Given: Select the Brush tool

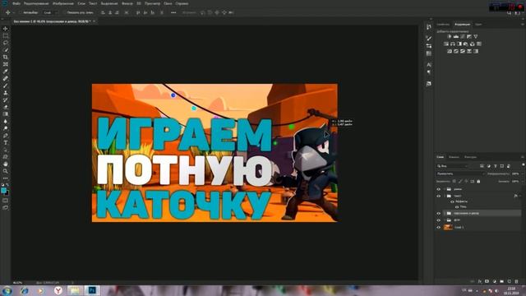Looking at the screenshot, I should point(6,86).
